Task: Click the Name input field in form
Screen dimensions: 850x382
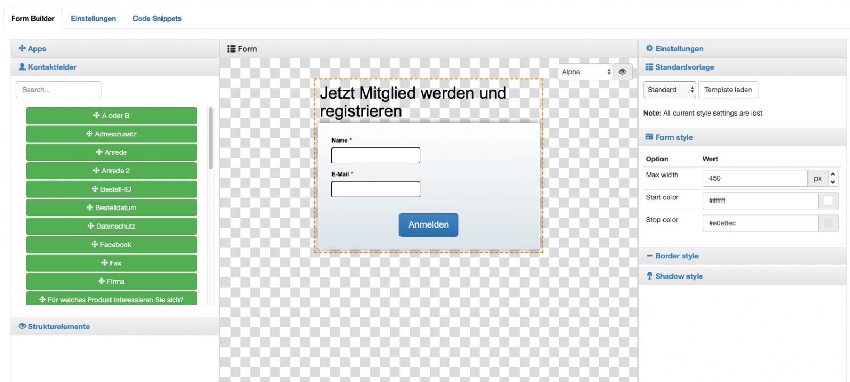Action: 376,155
